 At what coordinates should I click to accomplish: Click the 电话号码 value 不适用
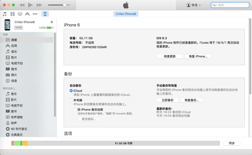point(89,43)
